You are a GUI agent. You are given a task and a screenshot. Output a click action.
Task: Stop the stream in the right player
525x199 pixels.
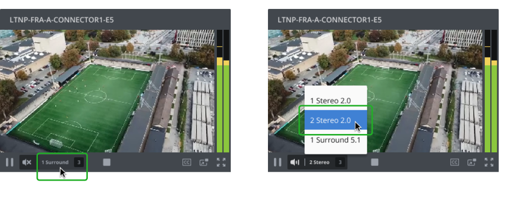[375, 162]
